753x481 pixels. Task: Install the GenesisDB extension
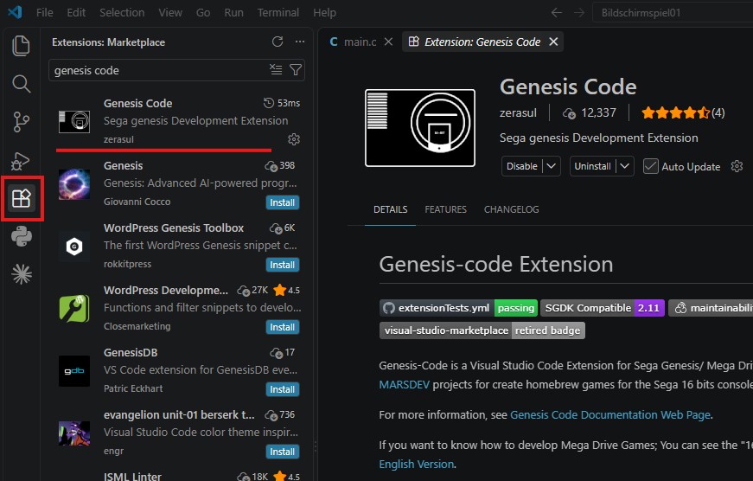coord(283,389)
